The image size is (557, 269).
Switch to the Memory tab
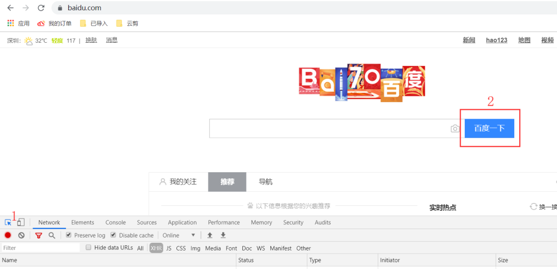(x=261, y=223)
